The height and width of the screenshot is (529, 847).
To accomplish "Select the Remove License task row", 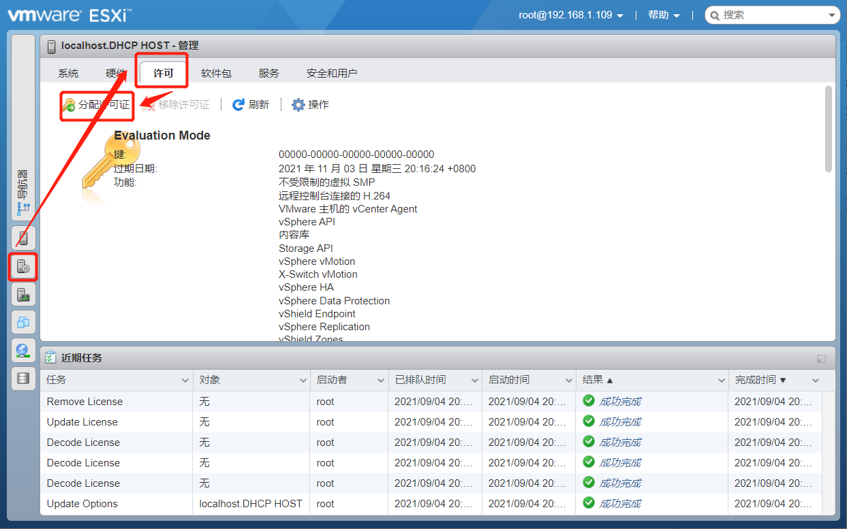I will [431, 401].
